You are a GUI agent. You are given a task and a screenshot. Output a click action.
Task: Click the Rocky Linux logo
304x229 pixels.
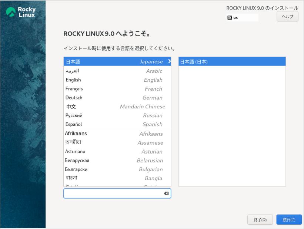pyautogui.click(x=21, y=12)
